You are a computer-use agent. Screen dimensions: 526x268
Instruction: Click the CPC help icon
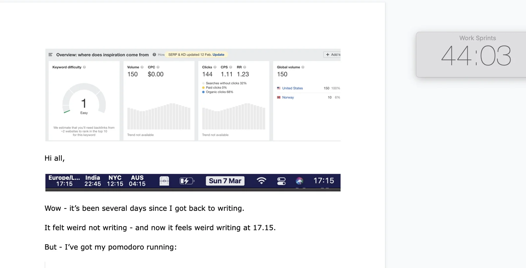point(158,67)
